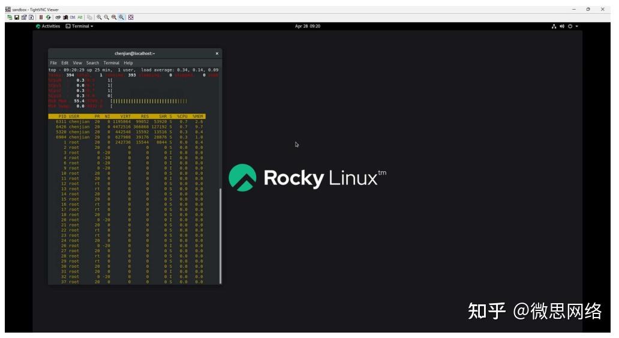Viewport: 619px width, 338px height.
Task: Click the volume speaker icon in top bar
Action: pyautogui.click(x=562, y=26)
